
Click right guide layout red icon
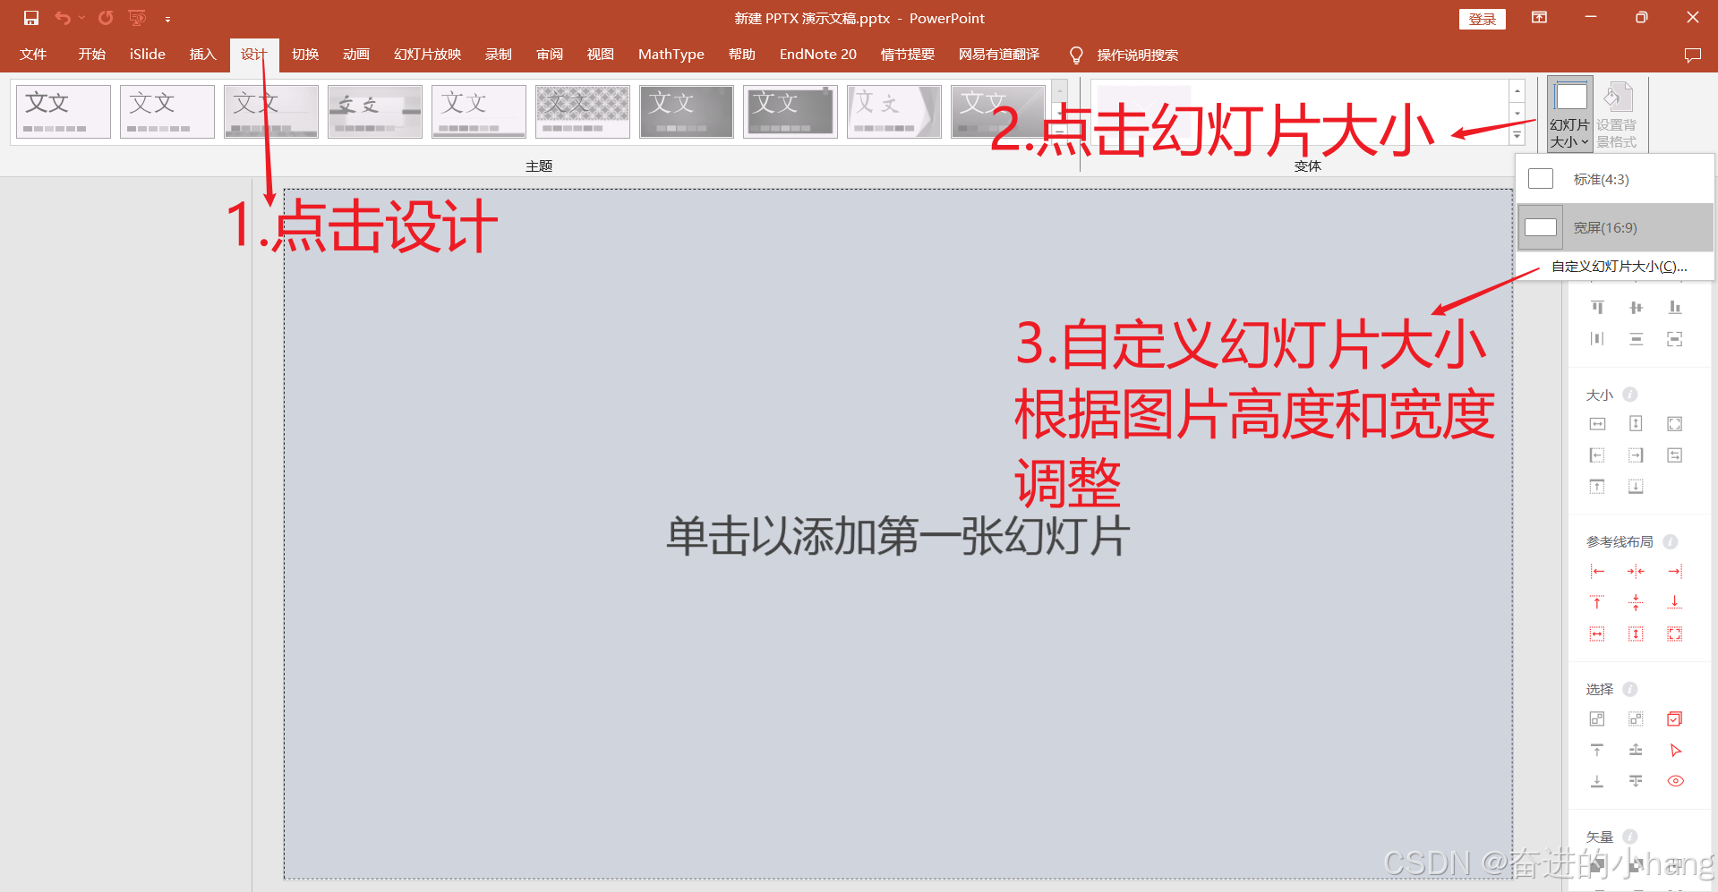[1675, 571]
